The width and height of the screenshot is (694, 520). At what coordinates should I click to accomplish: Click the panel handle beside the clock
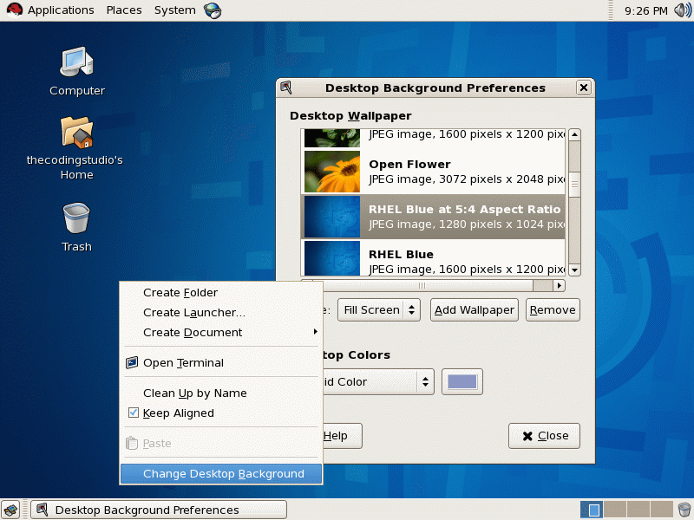click(611, 10)
